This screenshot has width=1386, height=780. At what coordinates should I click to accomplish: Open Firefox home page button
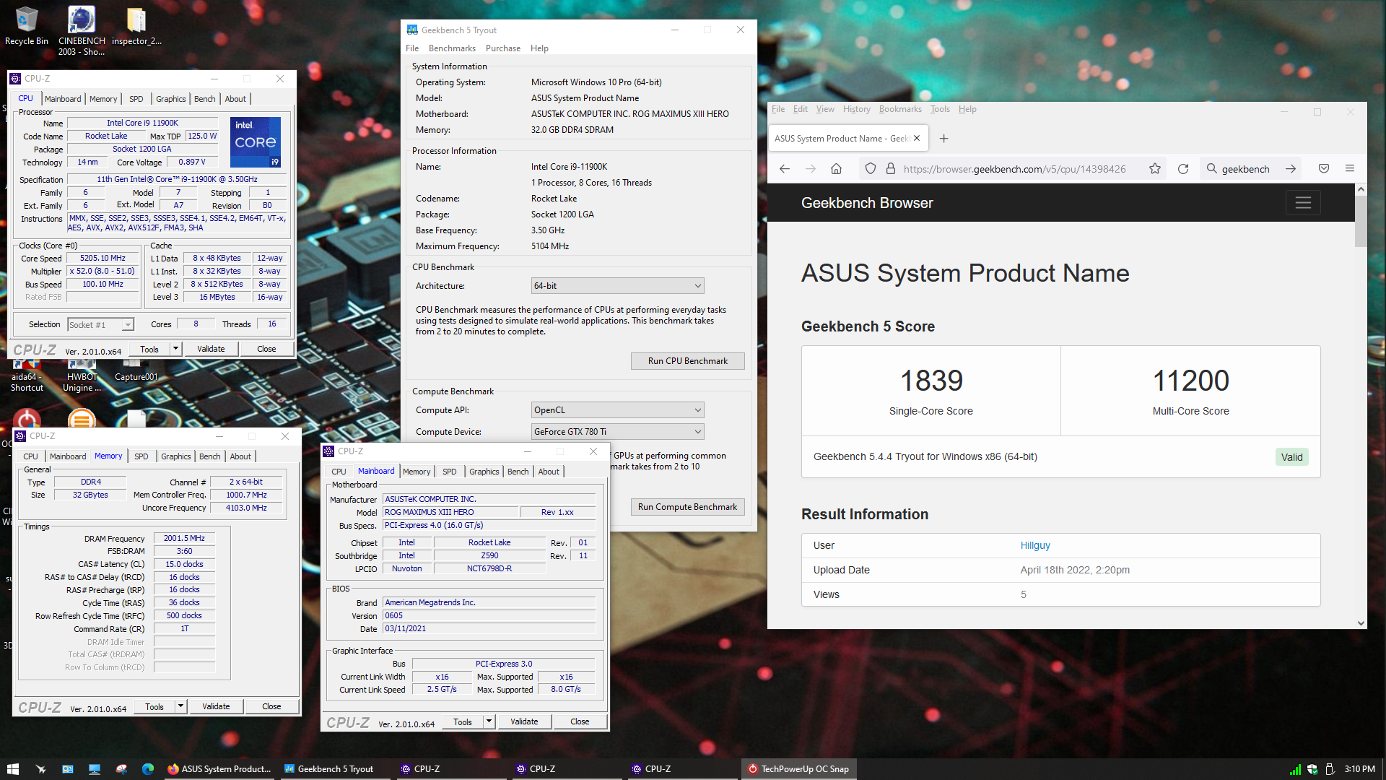coord(836,169)
